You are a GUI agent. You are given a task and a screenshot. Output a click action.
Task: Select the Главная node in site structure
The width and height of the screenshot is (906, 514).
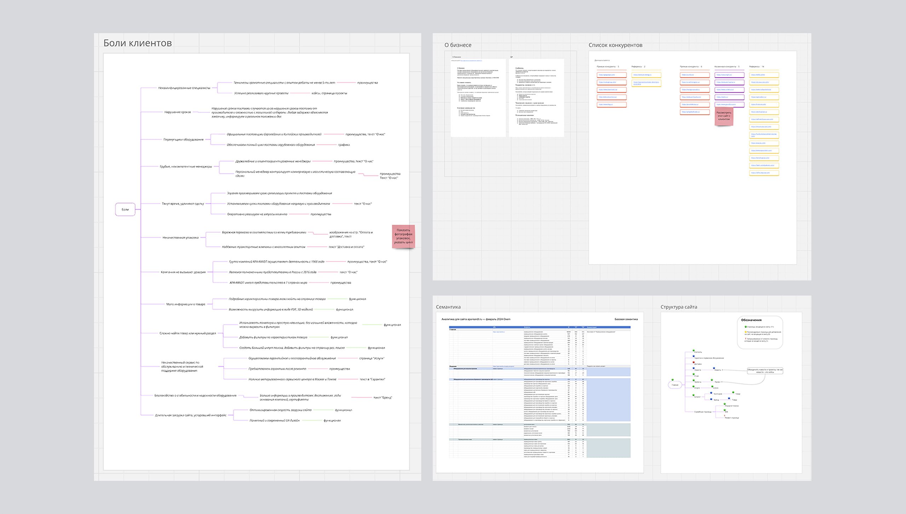pos(675,385)
